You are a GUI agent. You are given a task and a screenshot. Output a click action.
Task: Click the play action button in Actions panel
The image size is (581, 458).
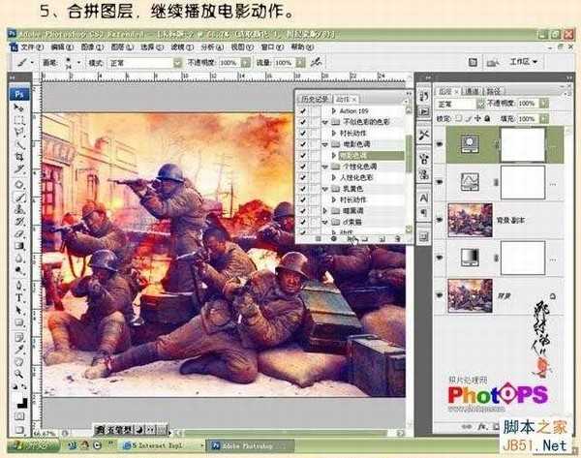tap(351, 238)
